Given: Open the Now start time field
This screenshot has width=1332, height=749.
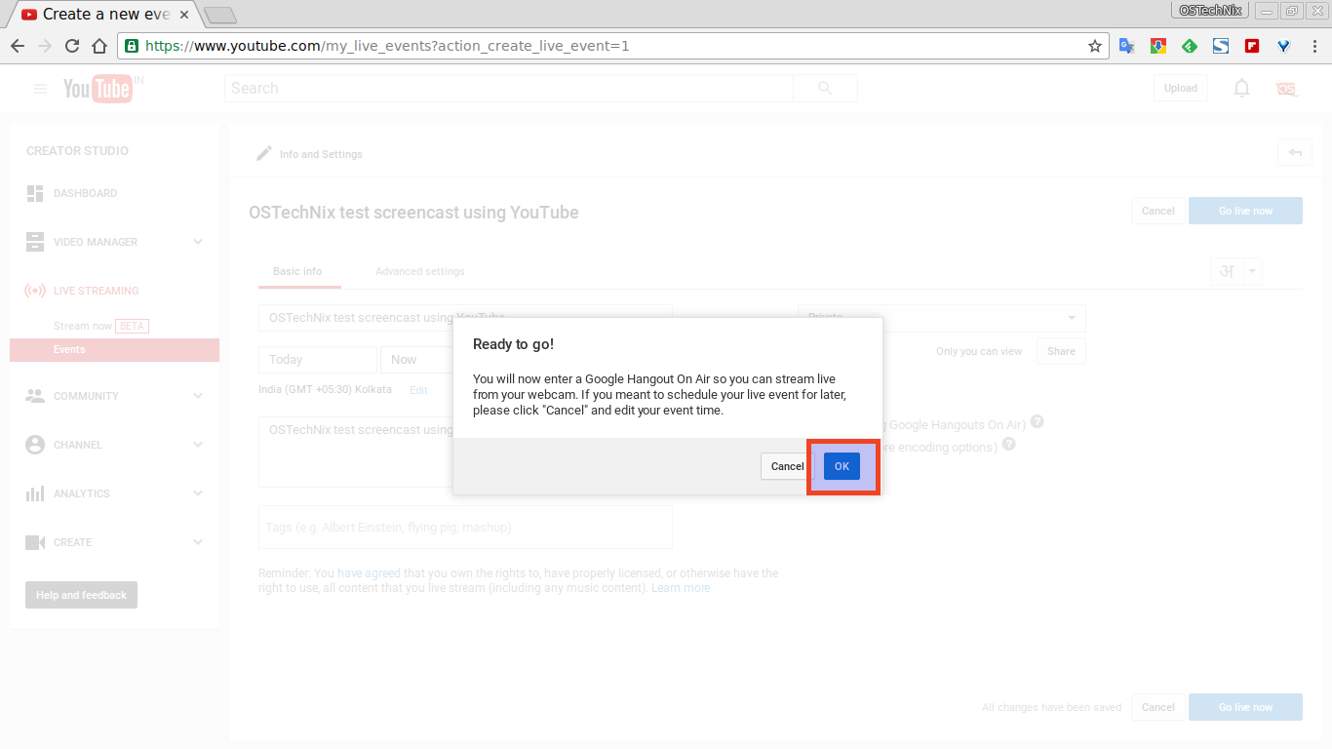Looking at the screenshot, I should (416, 360).
